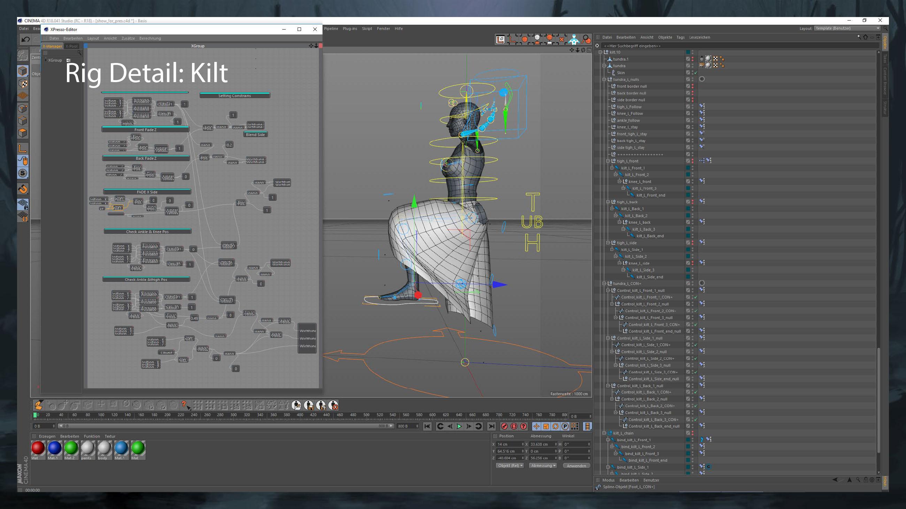
Task: Click the Undo arrow icon
Action: pyautogui.click(x=25, y=39)
